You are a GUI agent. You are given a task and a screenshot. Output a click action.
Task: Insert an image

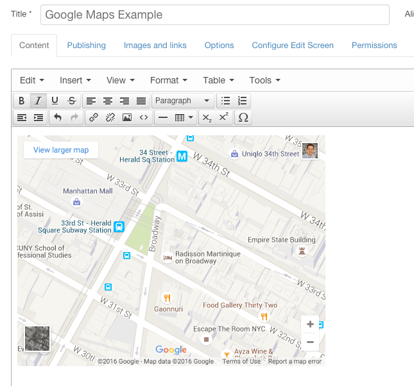coord(127,117)
